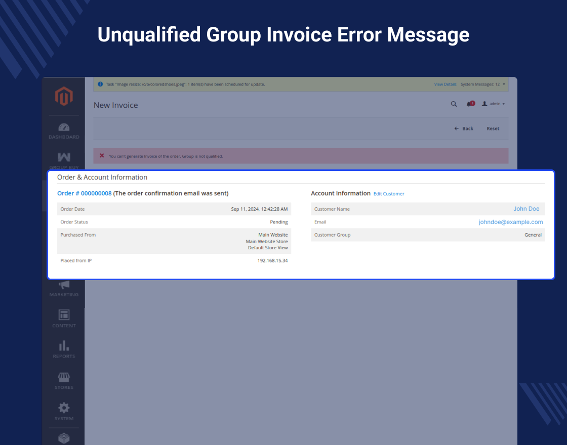Open the Group Buy sidebar menu

[64, 160]
